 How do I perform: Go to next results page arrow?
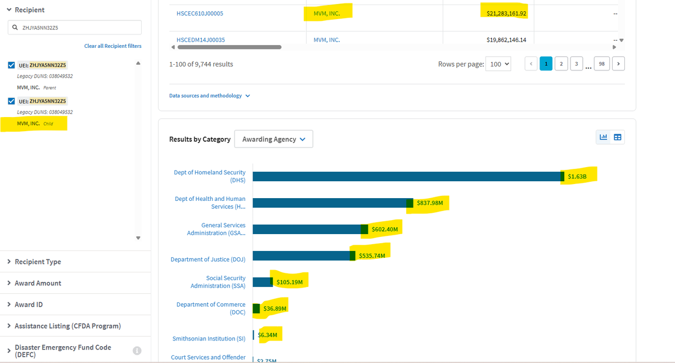(619, 64)
